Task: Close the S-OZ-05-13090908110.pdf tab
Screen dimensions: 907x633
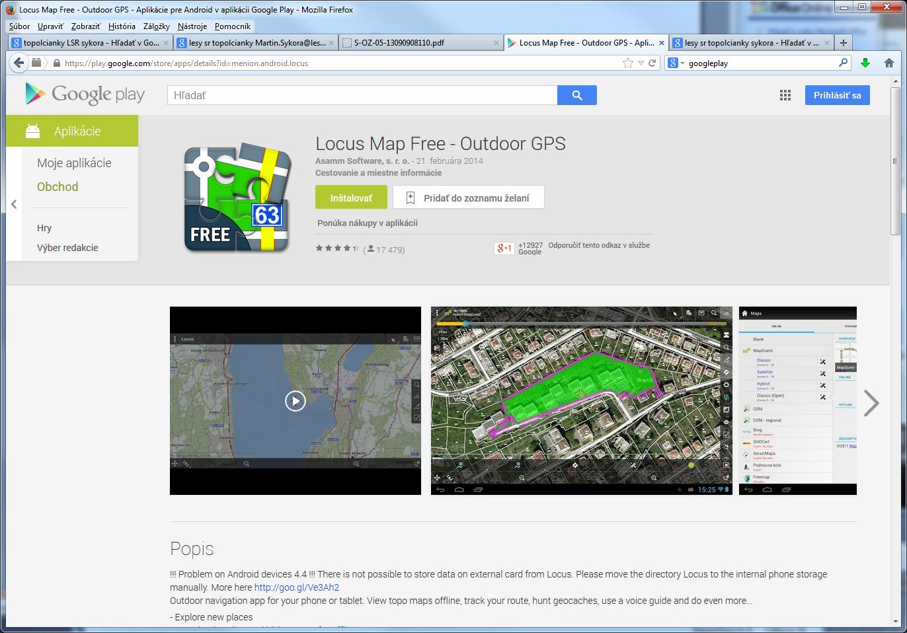Action: (x=496, y=43)
